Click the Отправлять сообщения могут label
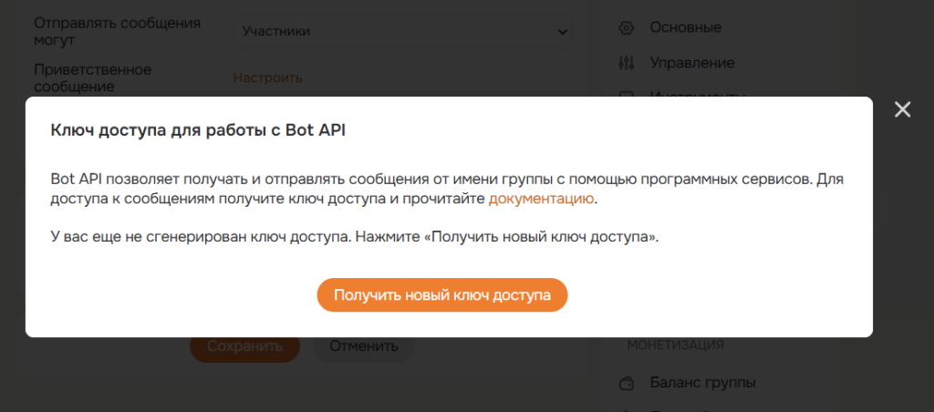Screen dimensions: 934x412 (117, 31)
